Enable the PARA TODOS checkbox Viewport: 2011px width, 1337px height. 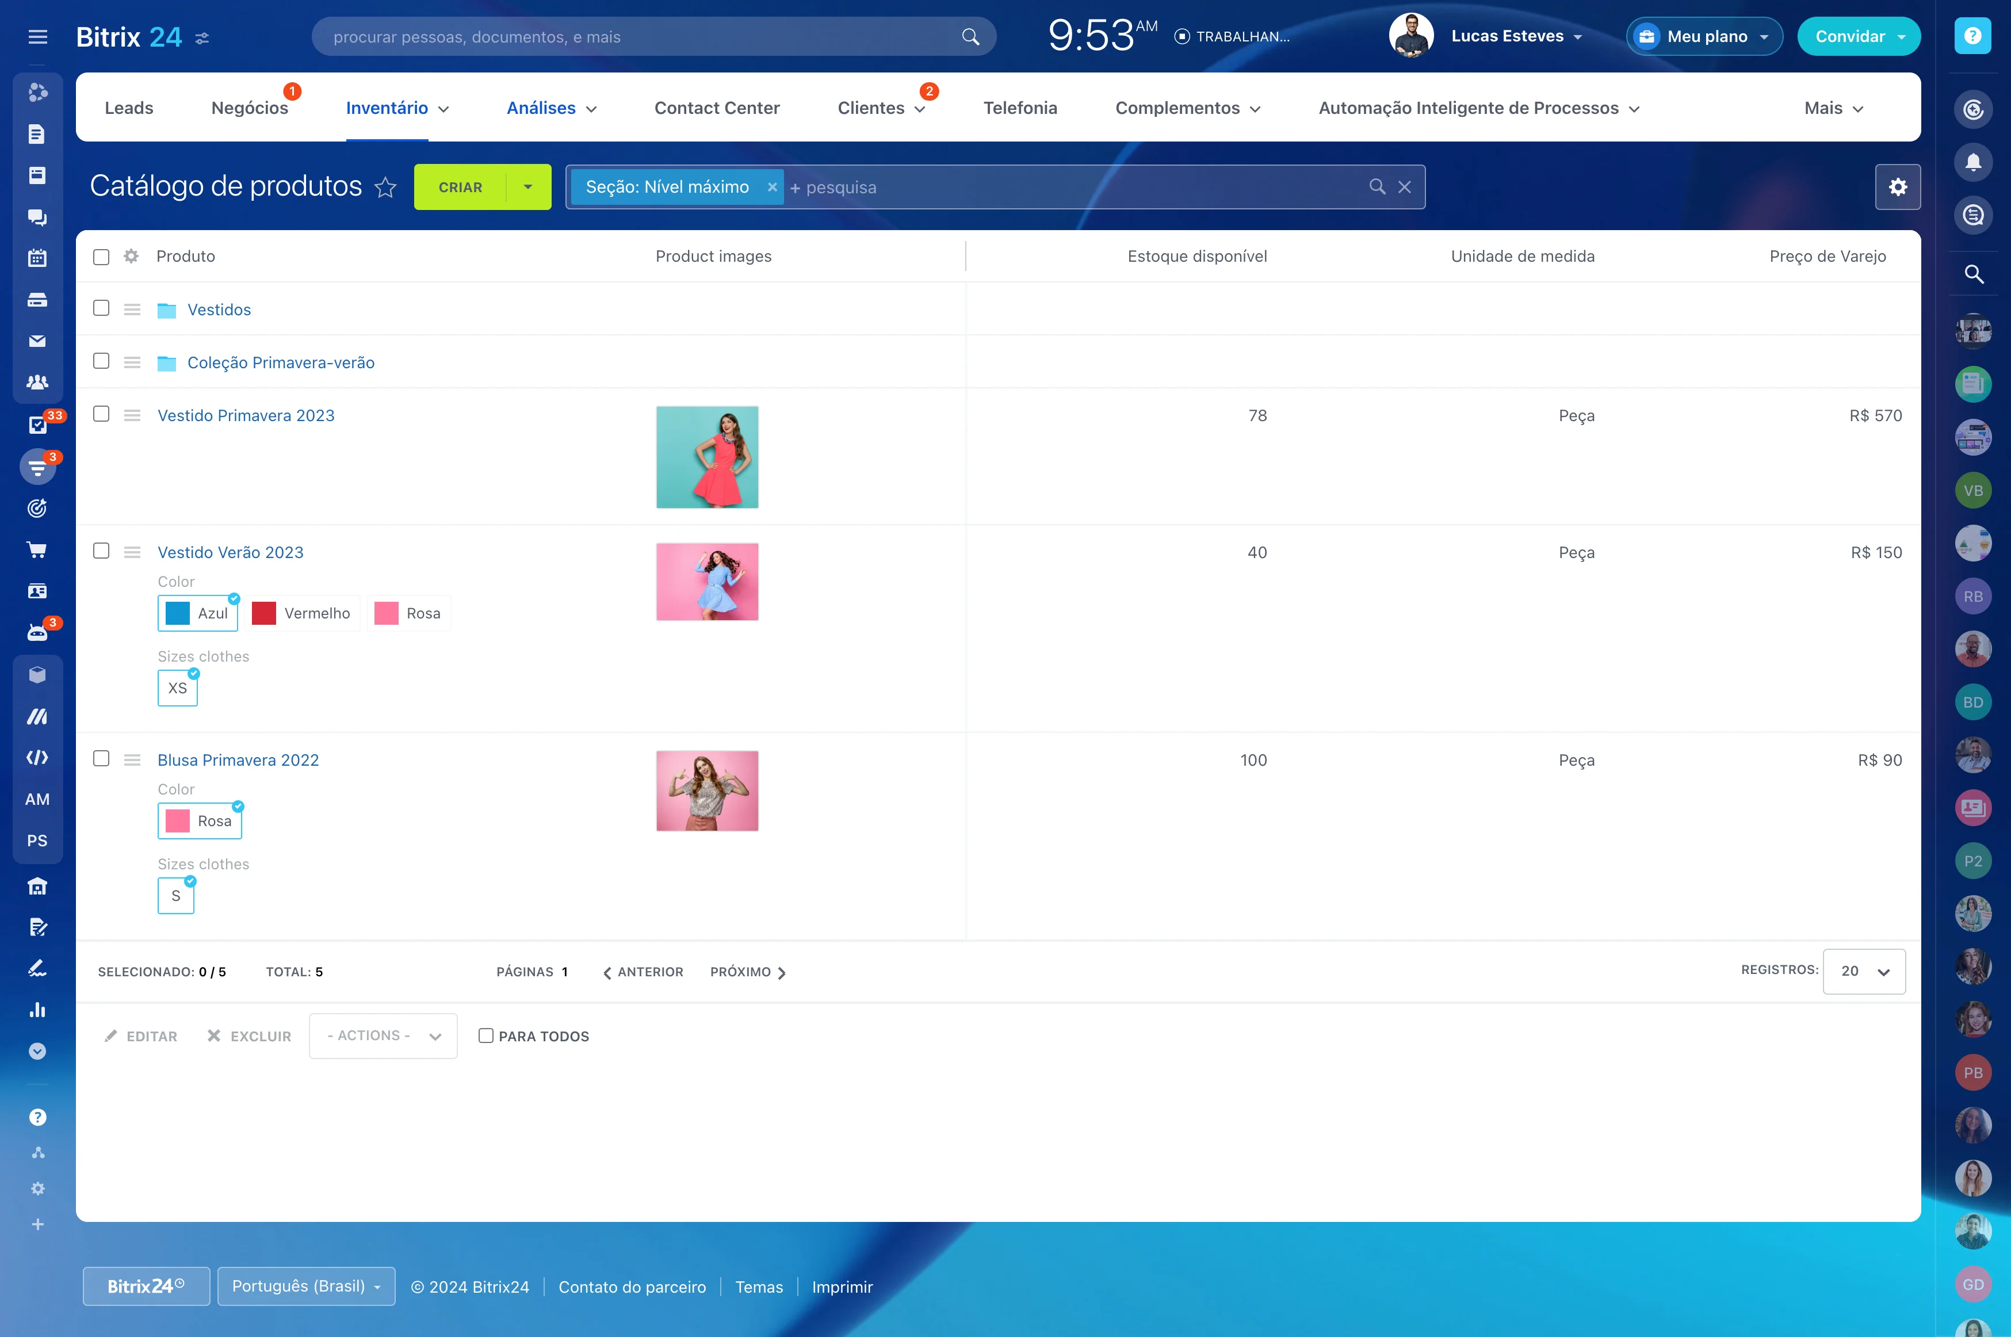486,1035
